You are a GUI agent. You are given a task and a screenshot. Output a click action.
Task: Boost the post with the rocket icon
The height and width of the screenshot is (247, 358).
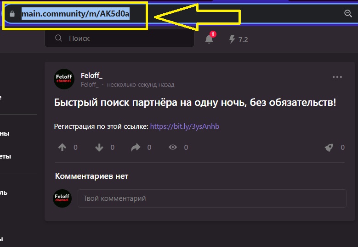click(329, 148)
